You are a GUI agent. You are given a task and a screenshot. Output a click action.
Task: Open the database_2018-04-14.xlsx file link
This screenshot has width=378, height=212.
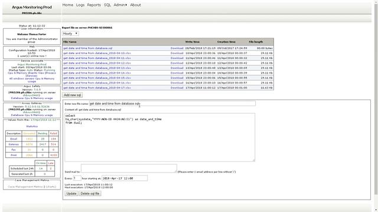click(97, 73)
